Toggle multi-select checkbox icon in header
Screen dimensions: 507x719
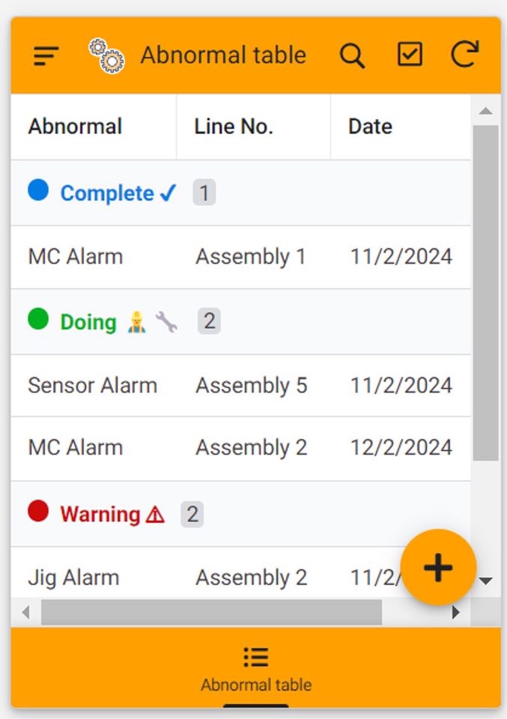(410, 55)
